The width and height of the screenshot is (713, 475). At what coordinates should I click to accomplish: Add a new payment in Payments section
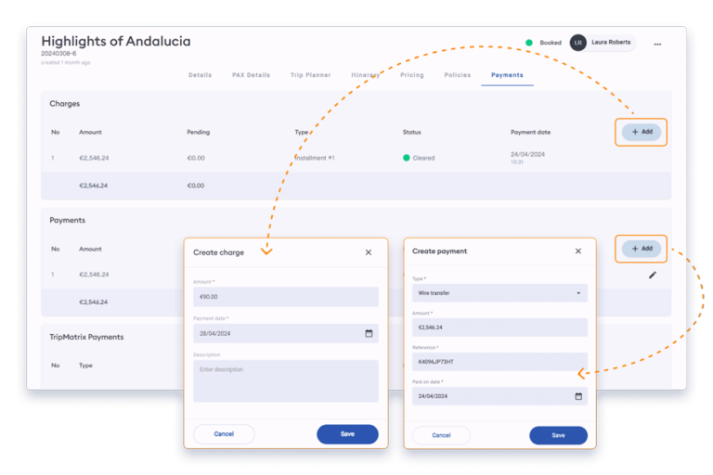point(641,249)
